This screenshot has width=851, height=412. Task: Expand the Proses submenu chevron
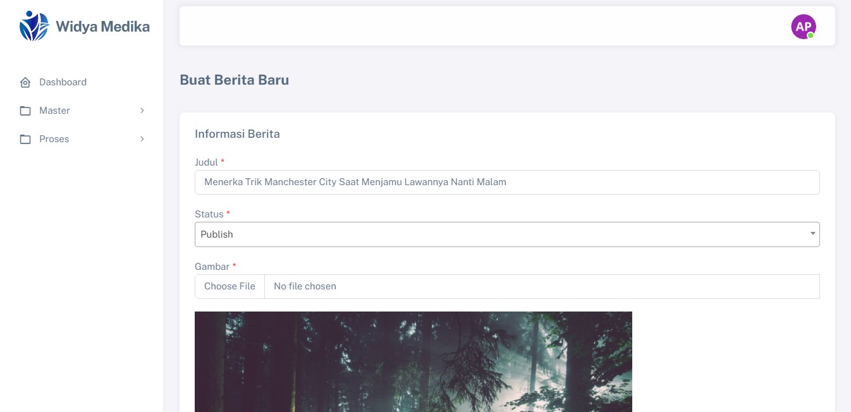(x=142, y=139)
